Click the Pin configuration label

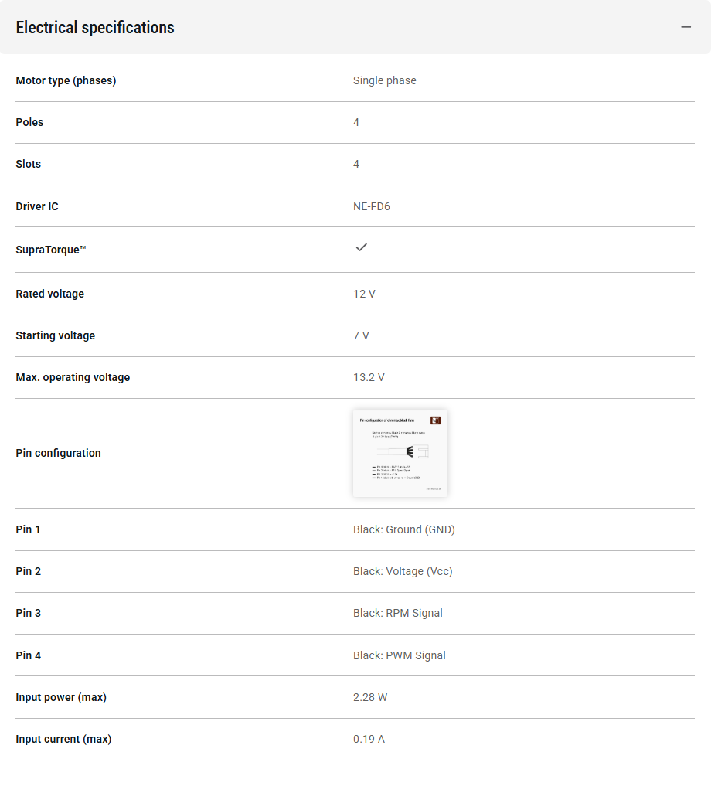[58, 453]
